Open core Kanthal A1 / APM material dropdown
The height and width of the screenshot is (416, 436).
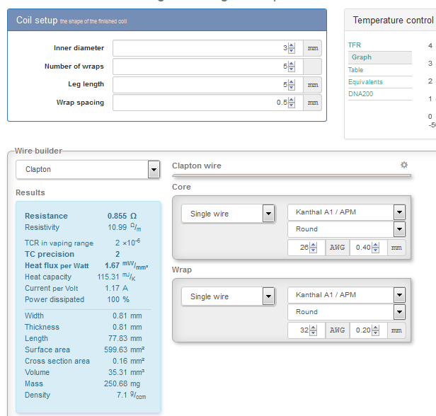(347, 212)
